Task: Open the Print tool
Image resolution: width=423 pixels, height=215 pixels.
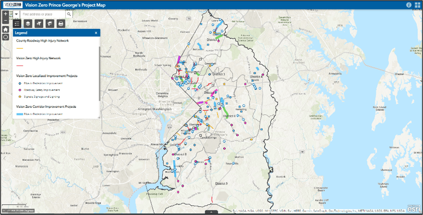Action: pos(61,23)
